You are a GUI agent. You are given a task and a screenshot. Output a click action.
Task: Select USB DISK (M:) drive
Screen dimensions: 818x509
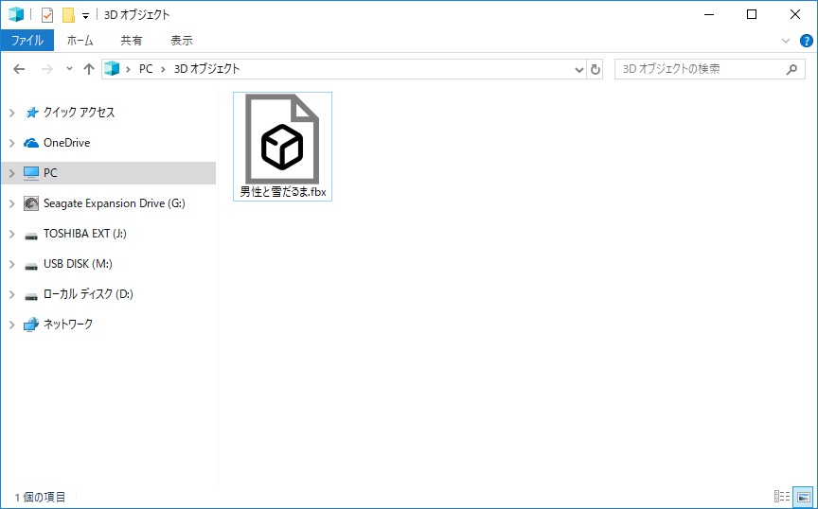click(78, 264)
